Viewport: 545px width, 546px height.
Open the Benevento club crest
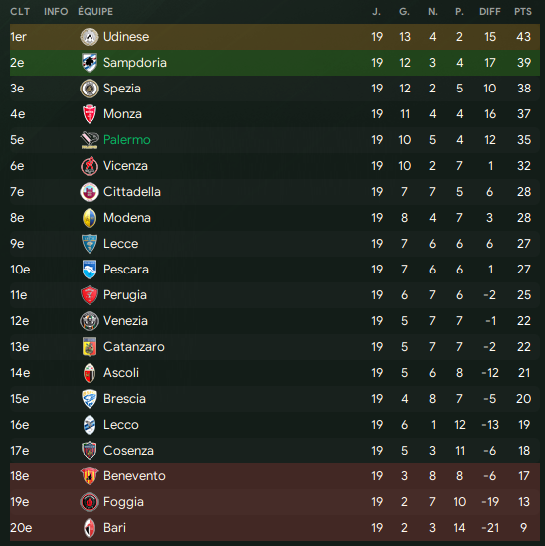90,476
